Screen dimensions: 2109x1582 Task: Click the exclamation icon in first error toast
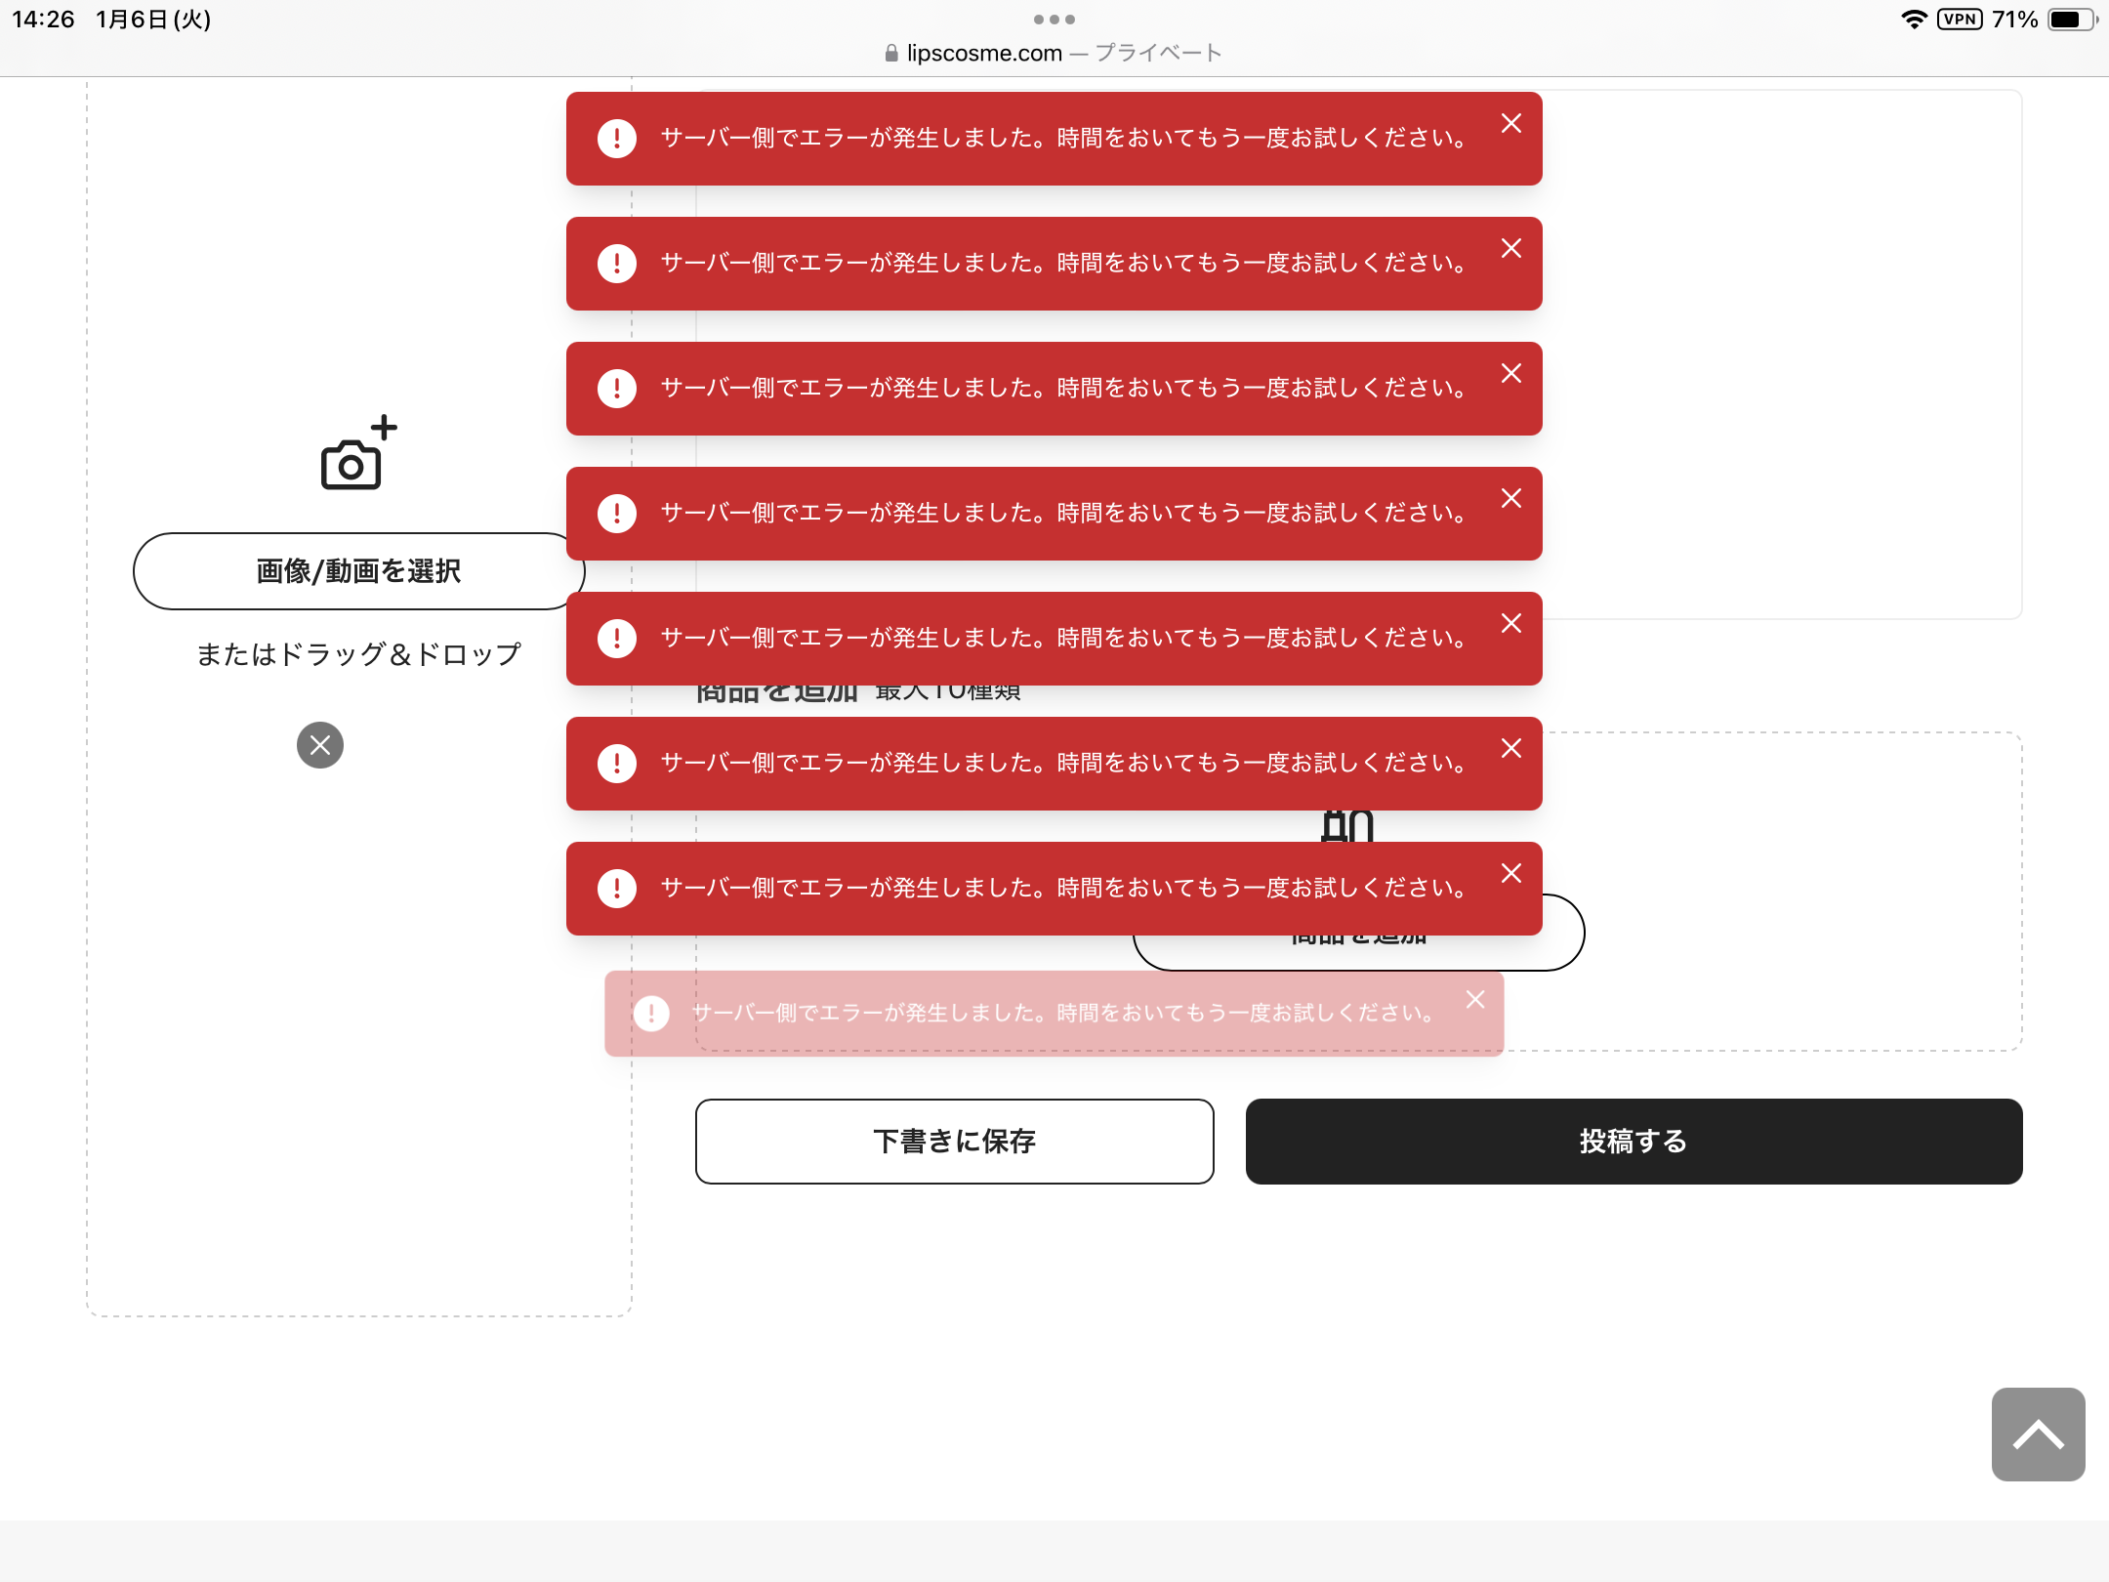617,138
